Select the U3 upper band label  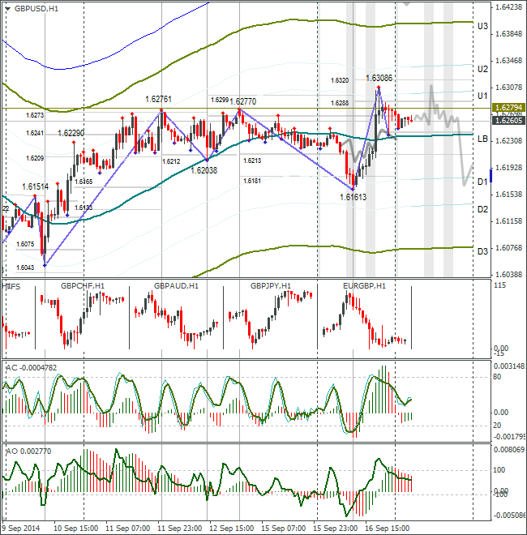click(x=482, y=26)
